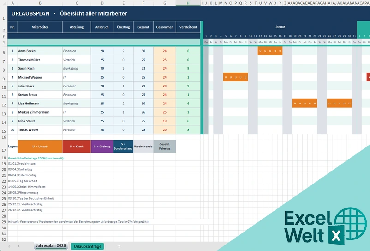This screenshot has height=251, width=370.
Task: Click Anna Becker's January vacation block
Action: point(270,51)
